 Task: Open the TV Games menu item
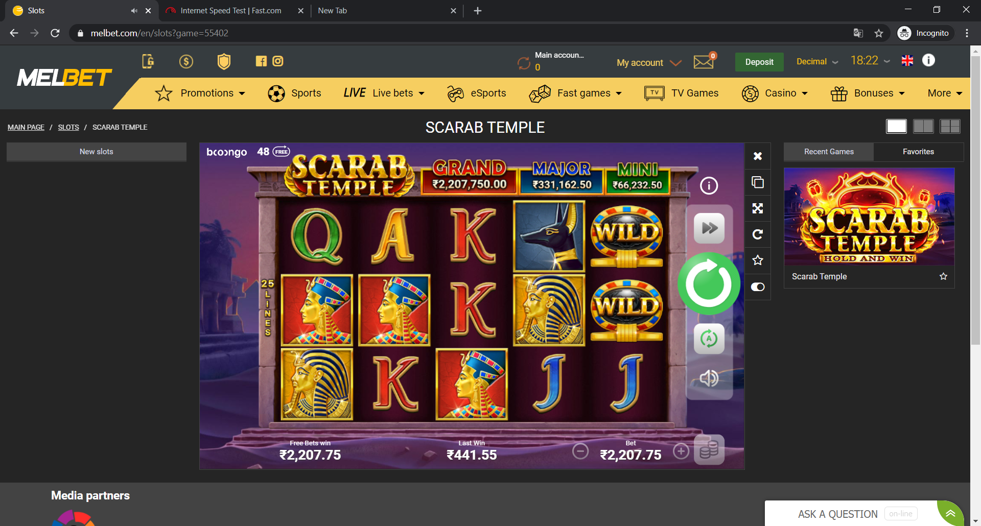[x=682, y=93]
